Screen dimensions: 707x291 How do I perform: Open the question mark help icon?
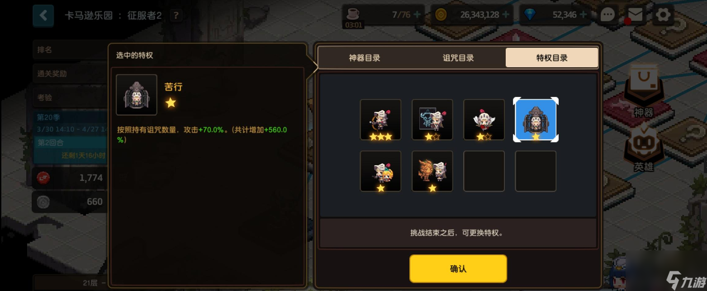(176, 16)
